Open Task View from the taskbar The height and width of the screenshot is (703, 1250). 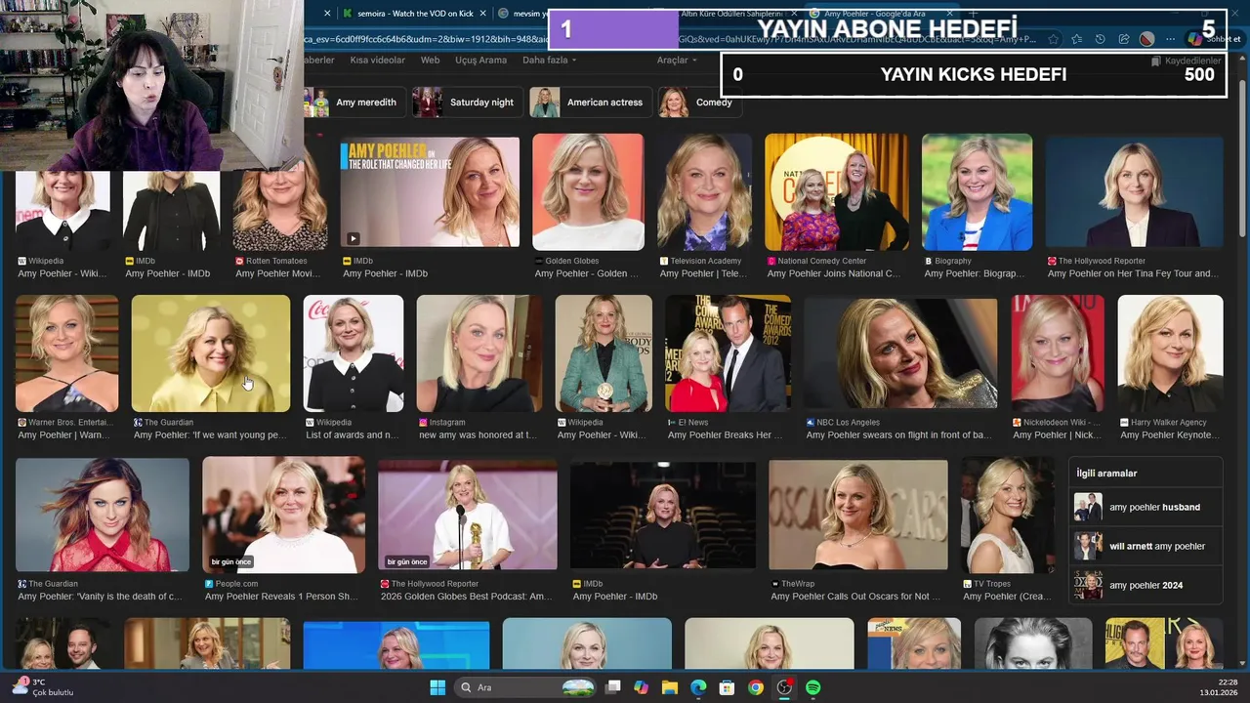pos(612,687)
